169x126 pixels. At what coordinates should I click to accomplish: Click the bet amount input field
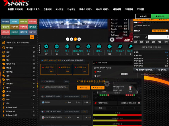tap(158, 37)
